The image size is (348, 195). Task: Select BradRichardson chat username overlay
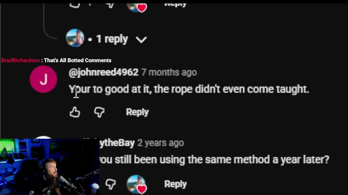tap(20, 60)
